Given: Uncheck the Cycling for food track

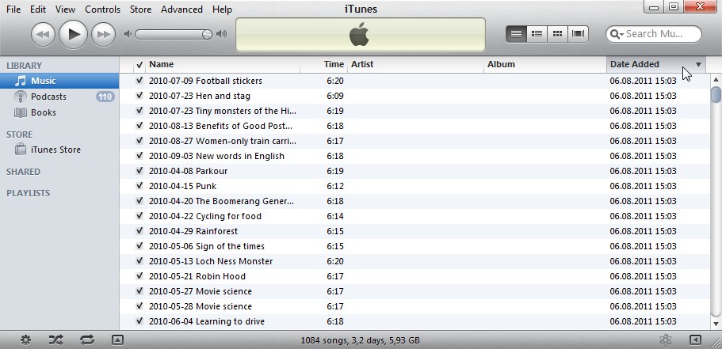Looking at the screenshot, I should click(x=139, y=216).
